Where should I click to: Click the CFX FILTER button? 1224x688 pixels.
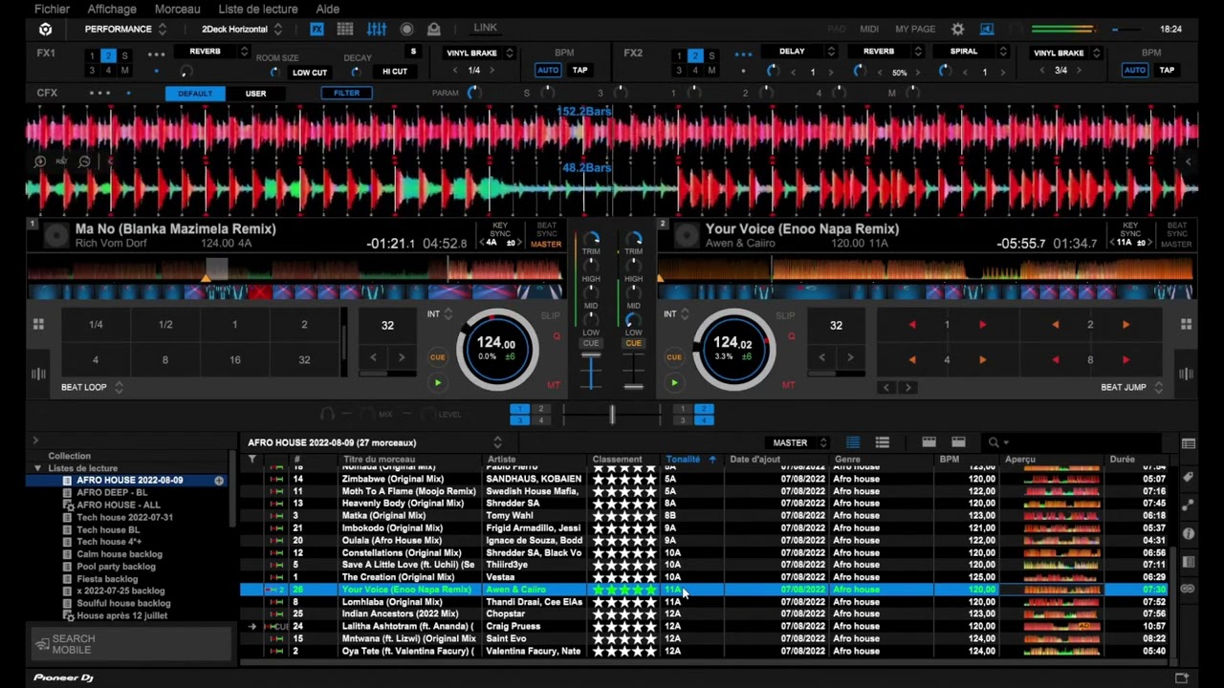(x=347, y=94)
